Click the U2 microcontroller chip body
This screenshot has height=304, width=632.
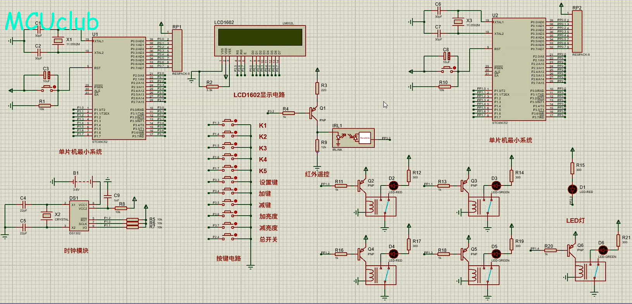tap(518, 70)
